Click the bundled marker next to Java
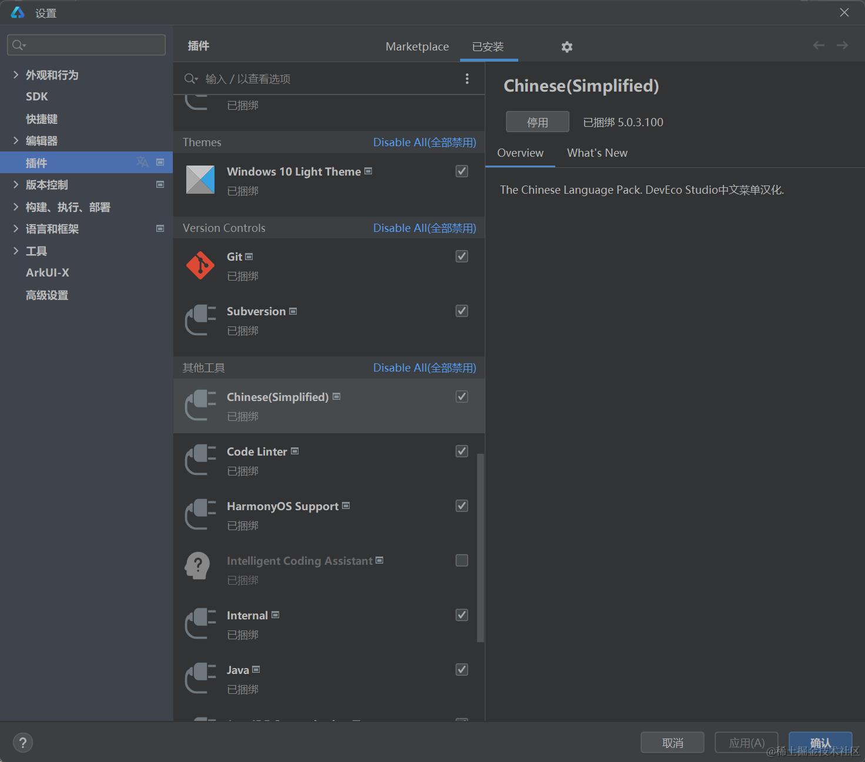 [x=256, y=669]
